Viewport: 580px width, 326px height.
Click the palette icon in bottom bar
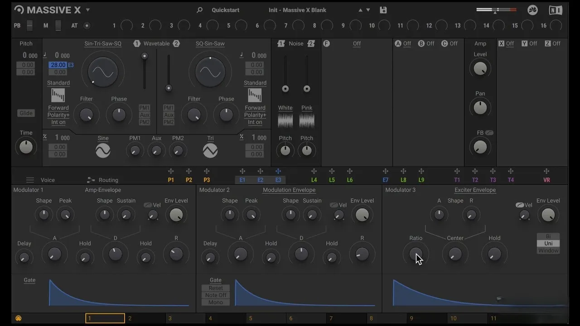(19, 318)
